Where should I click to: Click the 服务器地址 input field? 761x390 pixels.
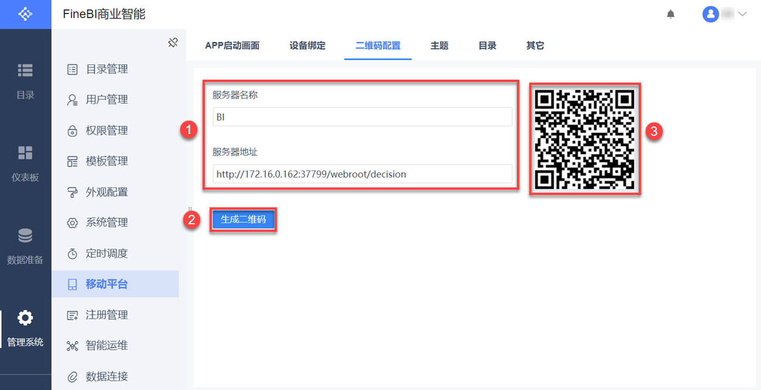362,174
